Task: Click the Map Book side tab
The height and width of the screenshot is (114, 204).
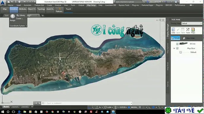Action: (168, 66)
